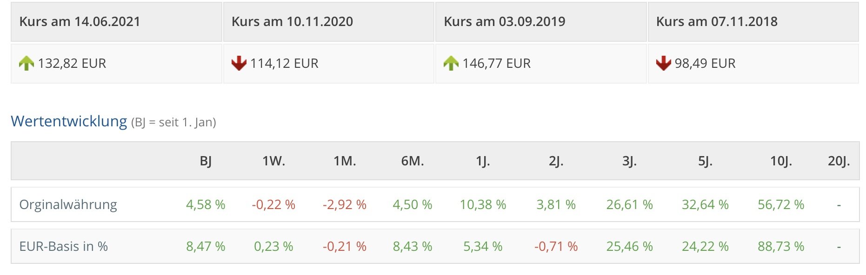Screen dimensions: 866x275
Task: Click the 132,82 EUR price value
Action: (x=72, y=64)
